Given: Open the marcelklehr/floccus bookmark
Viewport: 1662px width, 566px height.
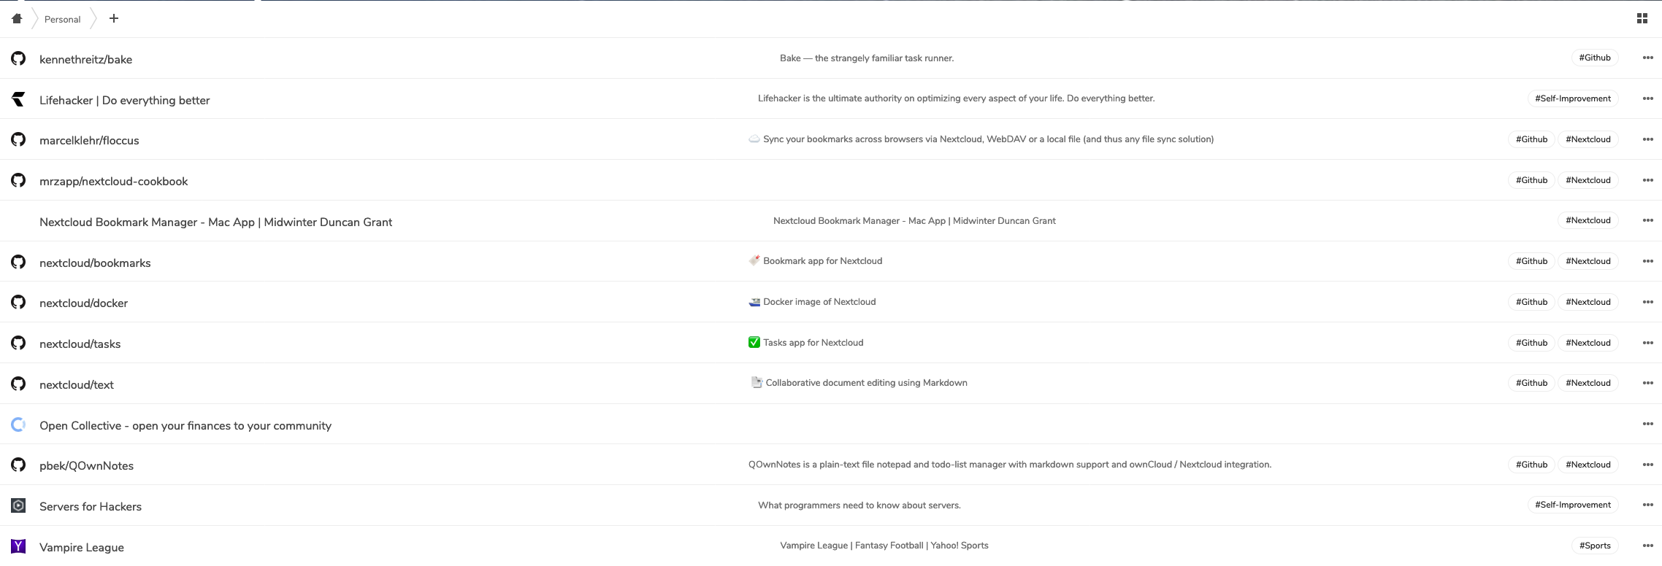Looking at the screenshot, I should 89,141.
